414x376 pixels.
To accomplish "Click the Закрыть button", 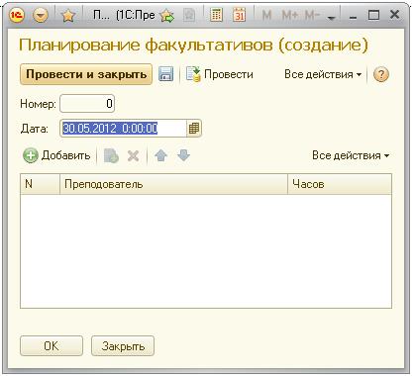I will coord(123,346).
